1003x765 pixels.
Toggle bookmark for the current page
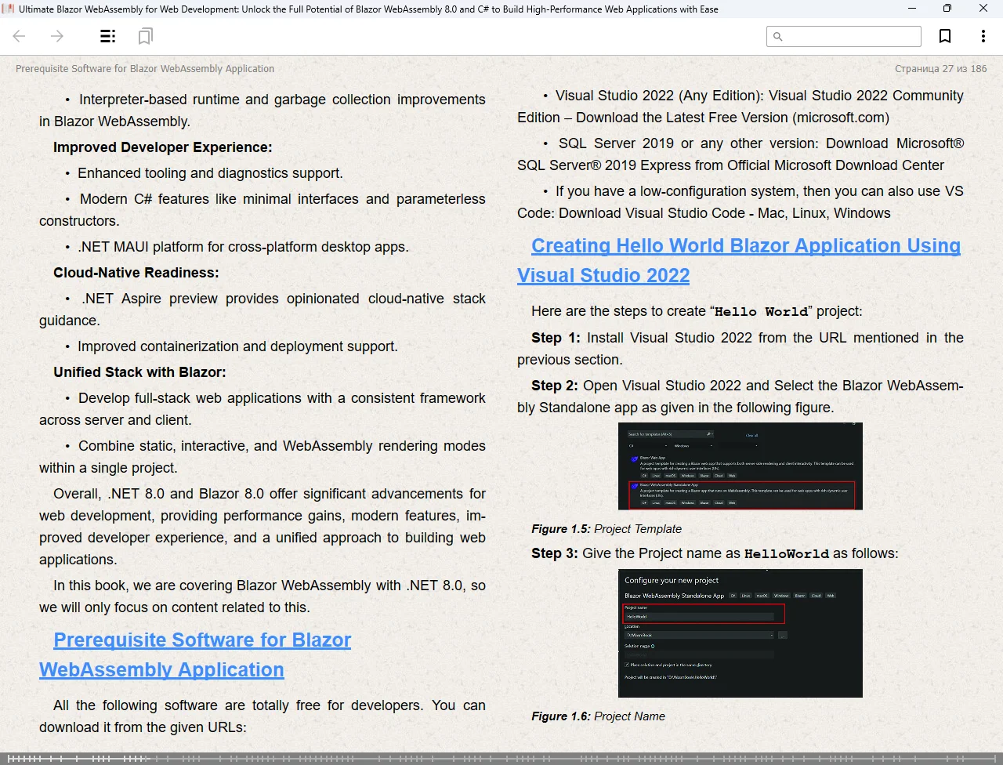click(x=945, y=36)
